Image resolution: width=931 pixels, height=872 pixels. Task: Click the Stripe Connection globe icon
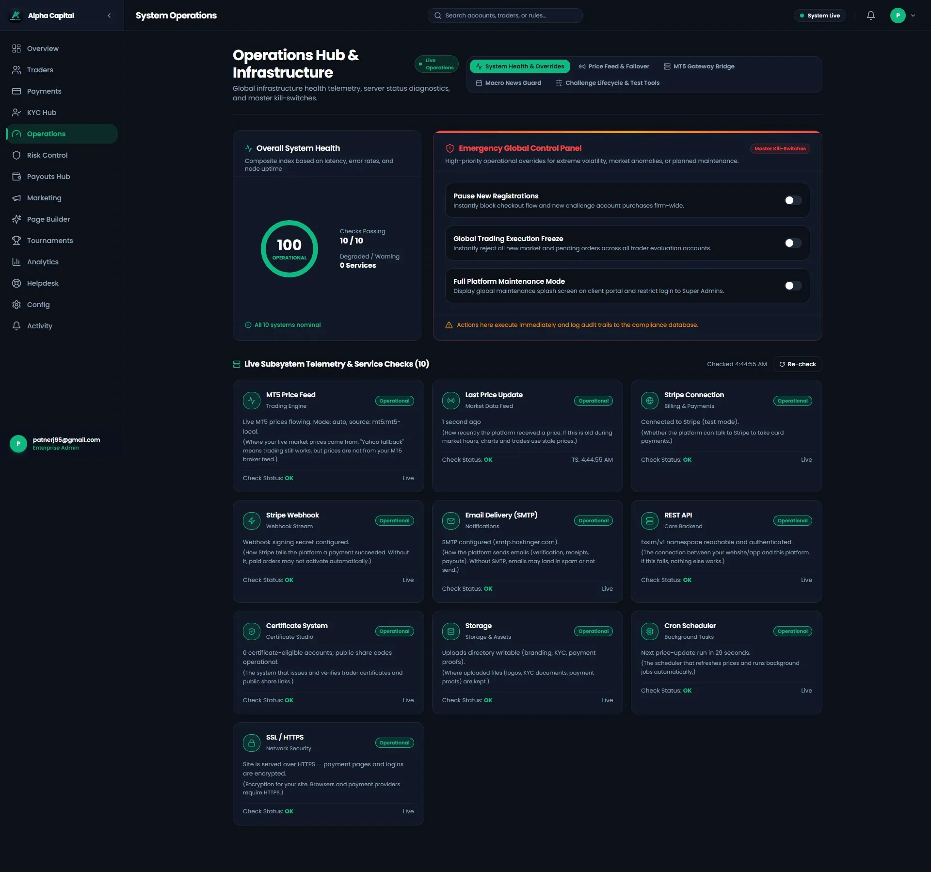pyautogui.click(x=650, y=401)
